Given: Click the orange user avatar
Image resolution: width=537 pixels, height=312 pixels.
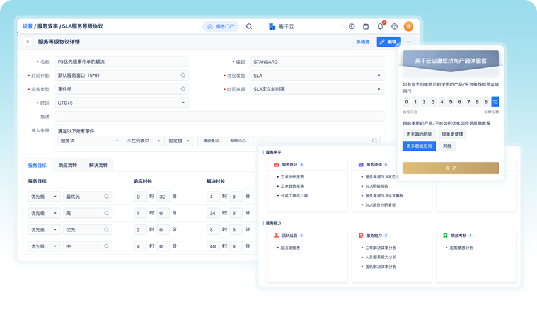Looking at the screenshot, I should tap(408, 26).
